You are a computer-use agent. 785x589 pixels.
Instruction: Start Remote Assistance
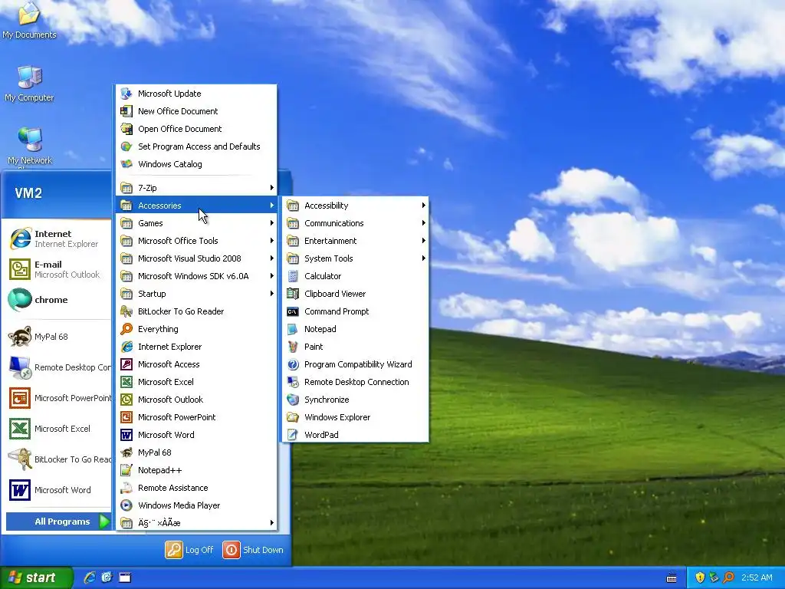[x=196, y=488]
